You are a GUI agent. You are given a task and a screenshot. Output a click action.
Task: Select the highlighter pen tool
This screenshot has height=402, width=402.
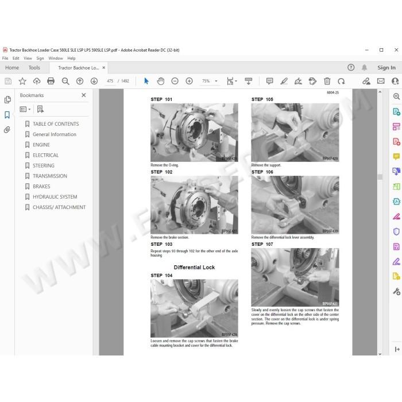click(284, 82)
